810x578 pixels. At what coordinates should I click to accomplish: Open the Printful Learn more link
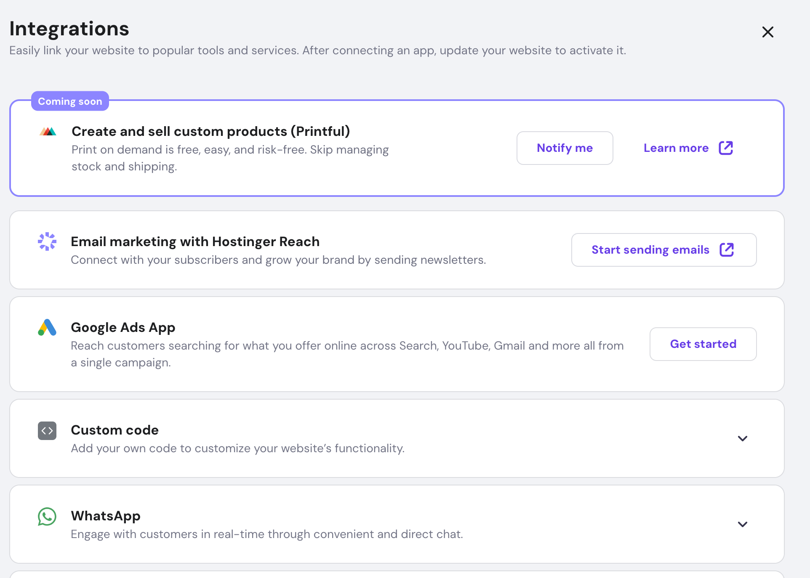pyautogui.click(x=676, y=148)
